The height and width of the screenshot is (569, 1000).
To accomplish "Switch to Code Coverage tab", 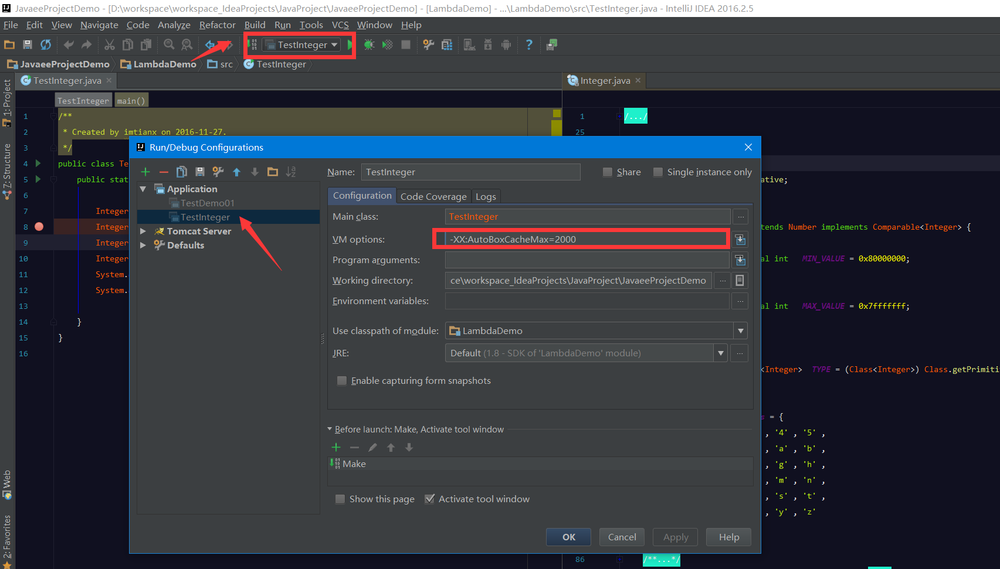I will (433, 196).
